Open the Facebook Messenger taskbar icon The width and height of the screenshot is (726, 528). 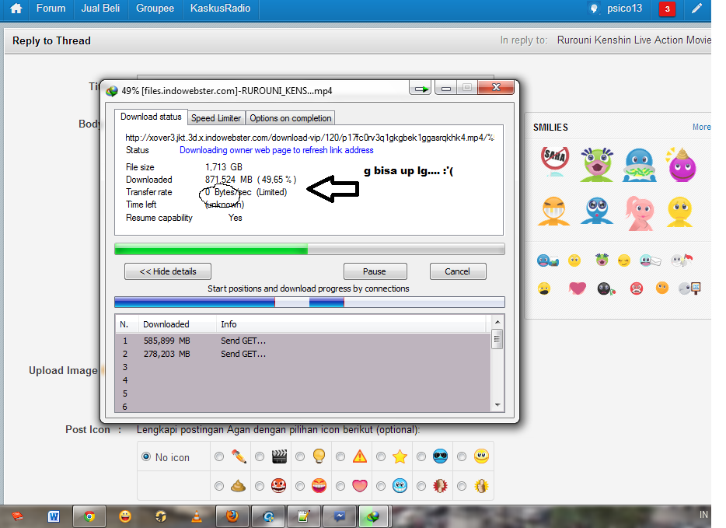point(340,516)
